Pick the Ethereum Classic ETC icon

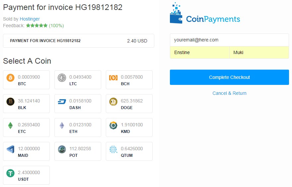pyautogui.click(x=10, y=125)
